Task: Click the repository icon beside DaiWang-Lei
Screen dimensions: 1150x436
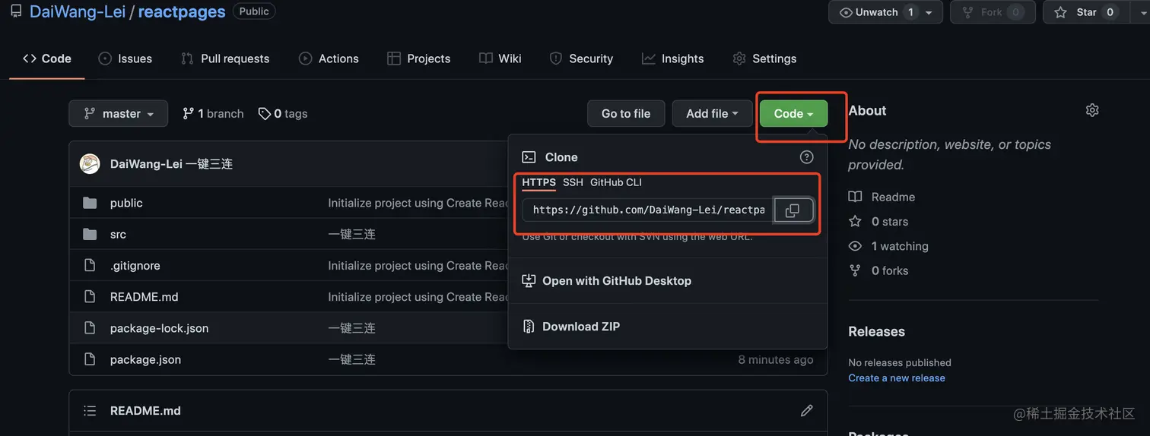Action: pyautogui.click(x=16, y=11)
